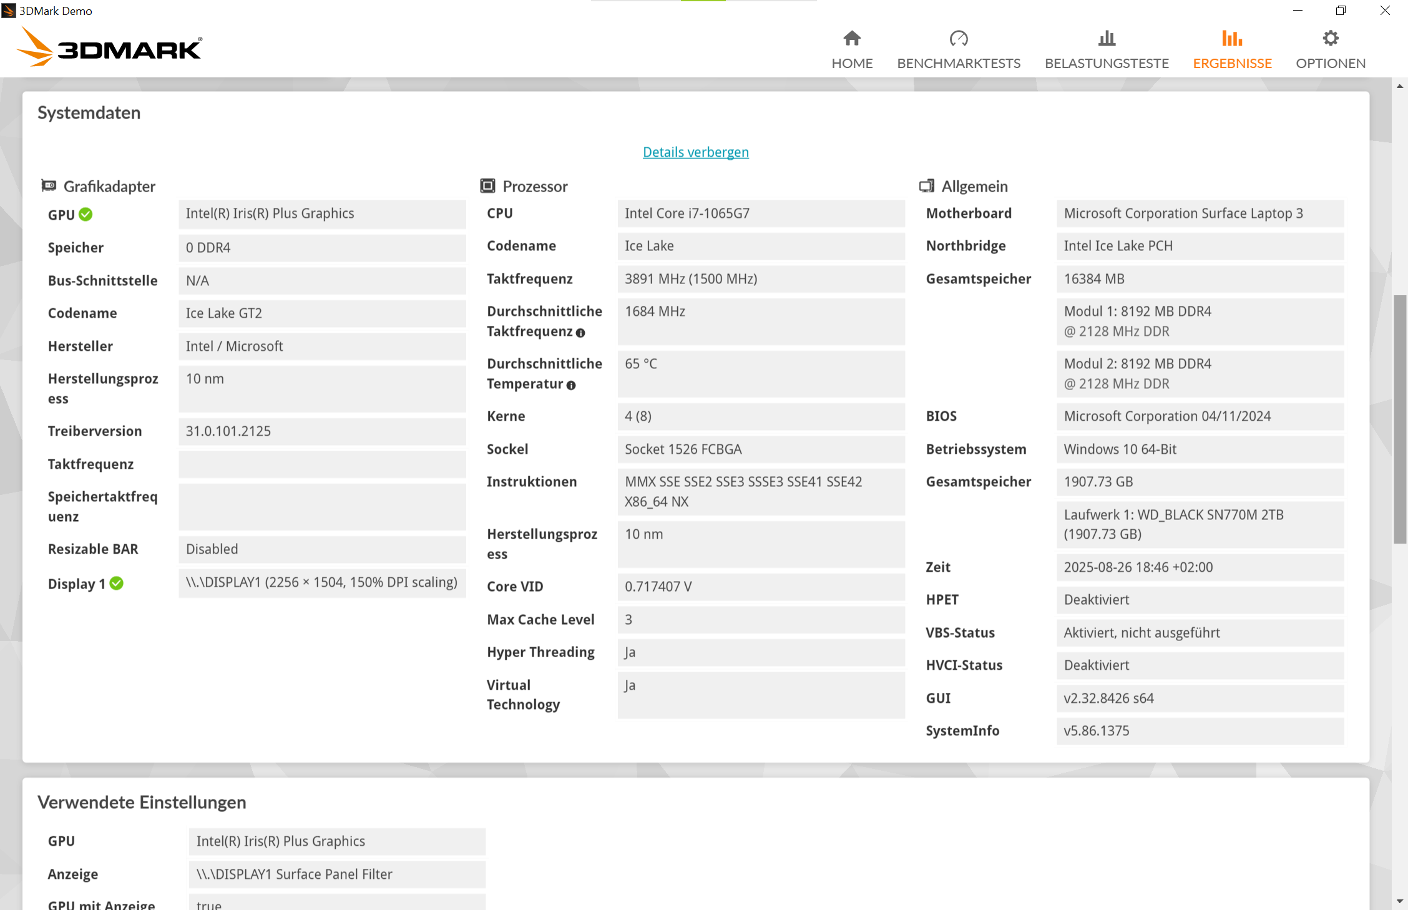1408x910 pixels.
Task: Click the Intel Core i7-1065G7 CPU field
Action: [x=760, y=213]
